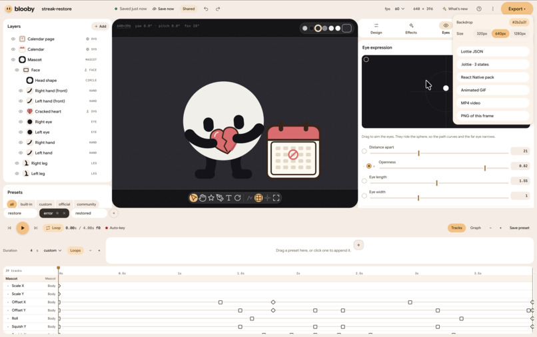
Task: Click the crosshair center icon
Action: [267, 198]
